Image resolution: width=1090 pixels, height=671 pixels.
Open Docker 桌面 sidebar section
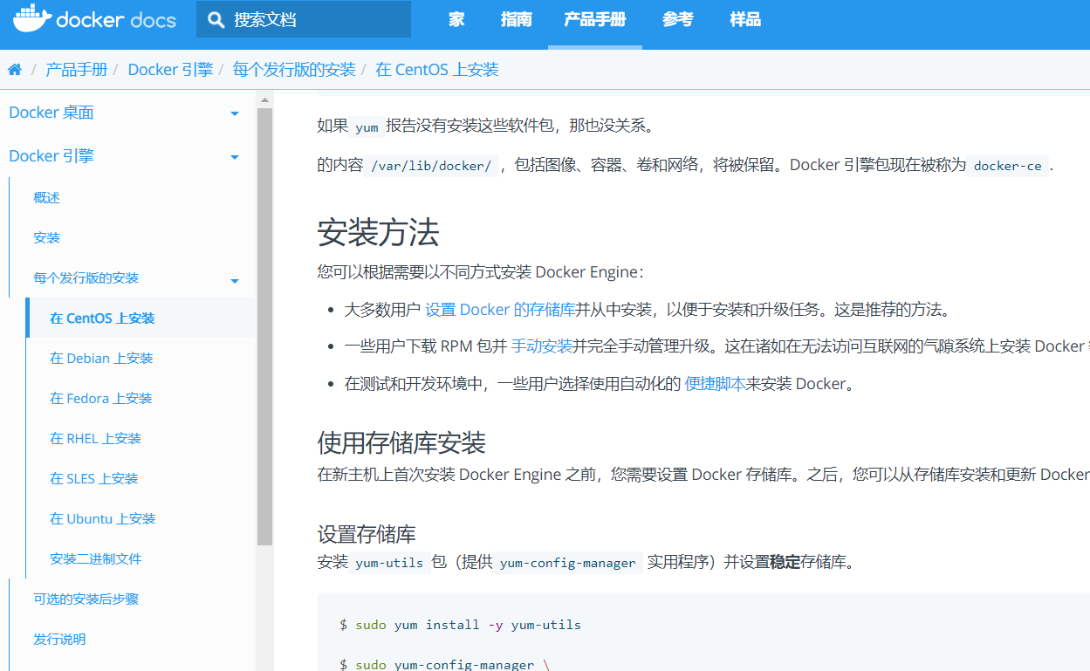pyautogui.click(x=51, y=113)
